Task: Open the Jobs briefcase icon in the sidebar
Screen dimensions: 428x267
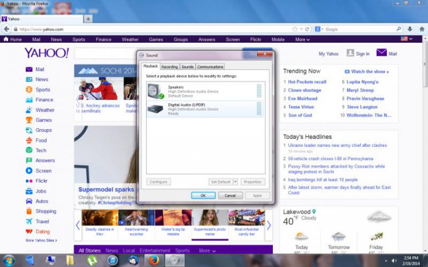Action: click(x=29, y=191)
